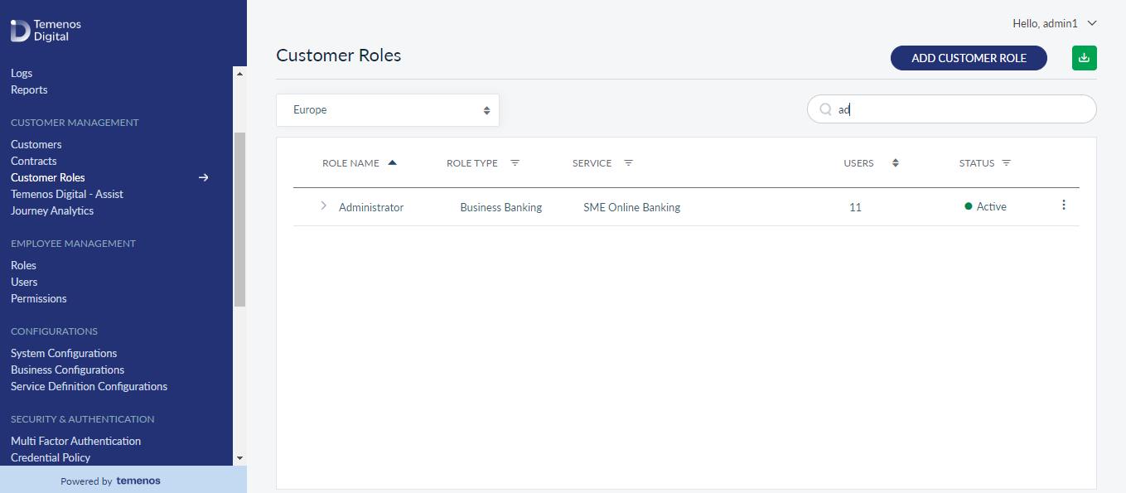
Task: Open Customers in the sidebar
Action: click(x=36, y=144)
